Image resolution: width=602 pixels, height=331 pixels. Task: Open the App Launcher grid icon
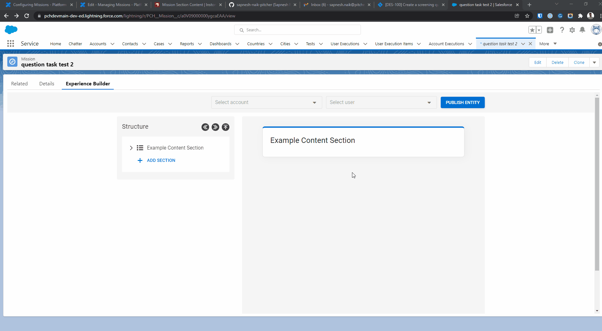pyautogui.click(x=10, y=44)
